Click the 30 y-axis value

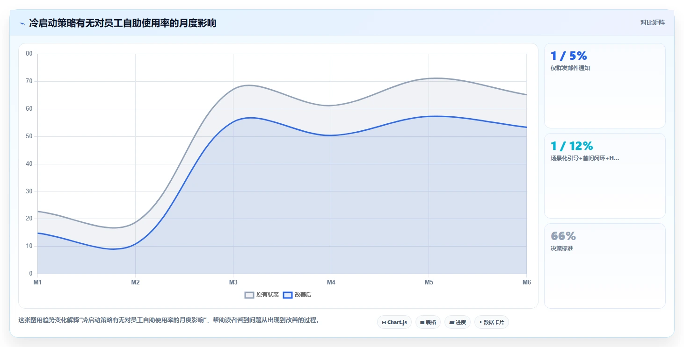29,191
